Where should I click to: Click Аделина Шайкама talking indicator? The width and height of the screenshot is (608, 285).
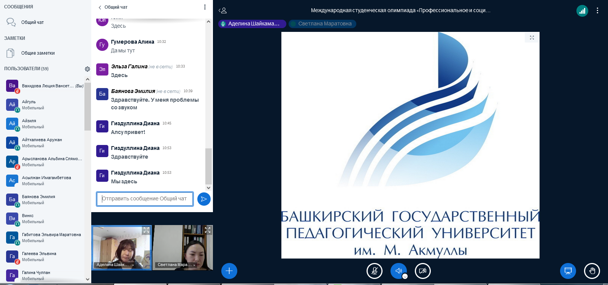[252, 24]
